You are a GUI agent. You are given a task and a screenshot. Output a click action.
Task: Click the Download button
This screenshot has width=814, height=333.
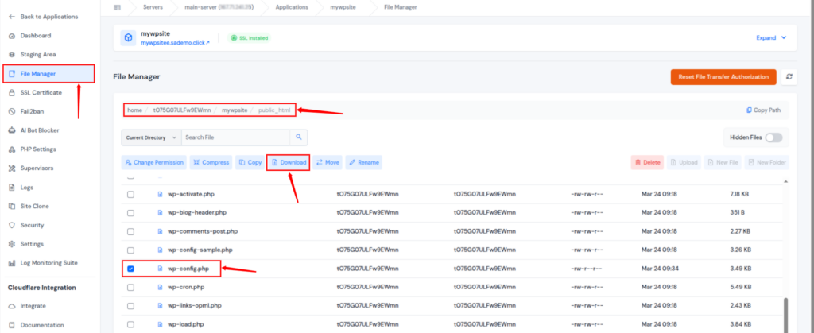click(289, 162)
